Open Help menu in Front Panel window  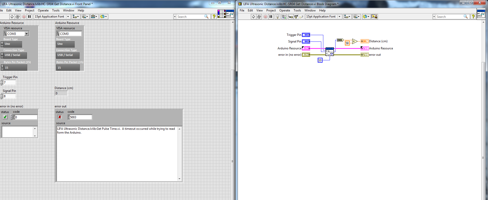pos(81,10)
